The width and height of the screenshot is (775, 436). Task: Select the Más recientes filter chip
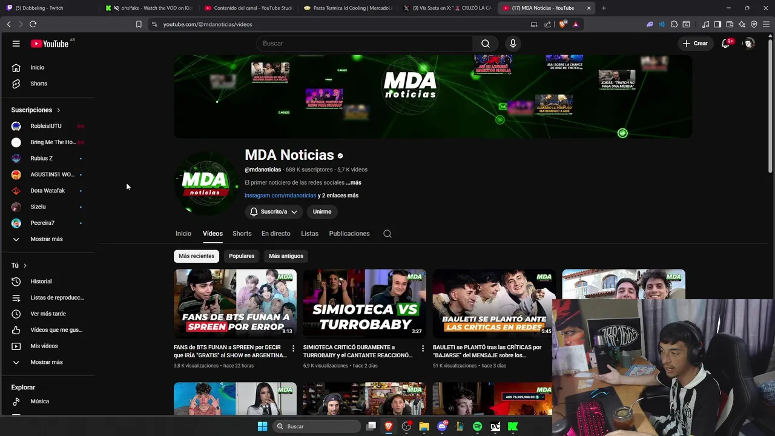point(196,256)
